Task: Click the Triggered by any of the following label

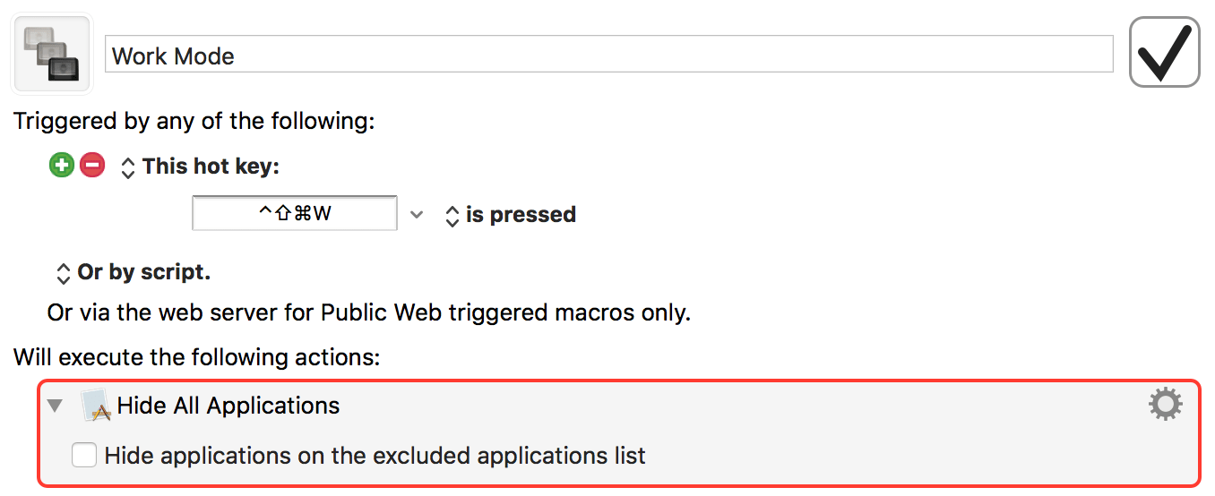Action: (x=194, y=121)
